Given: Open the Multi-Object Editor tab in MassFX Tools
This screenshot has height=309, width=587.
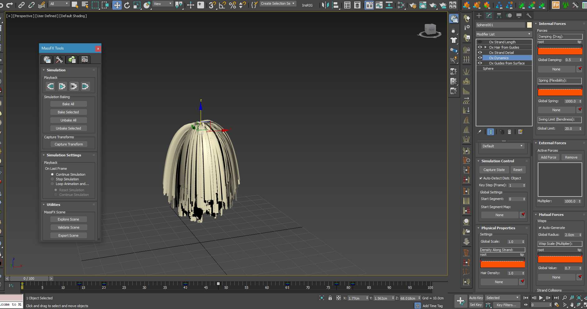Looking at the screenshot, I should click(x=72, y=59).
